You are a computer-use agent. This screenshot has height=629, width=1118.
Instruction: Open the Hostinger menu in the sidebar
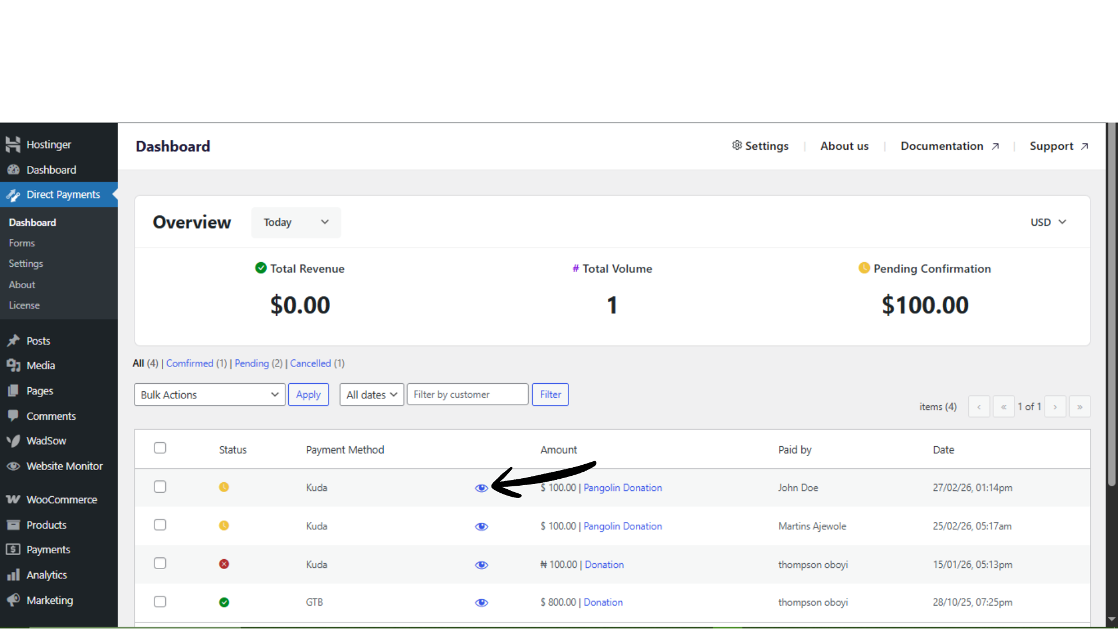pyautogui.click(x=13, y=144)
